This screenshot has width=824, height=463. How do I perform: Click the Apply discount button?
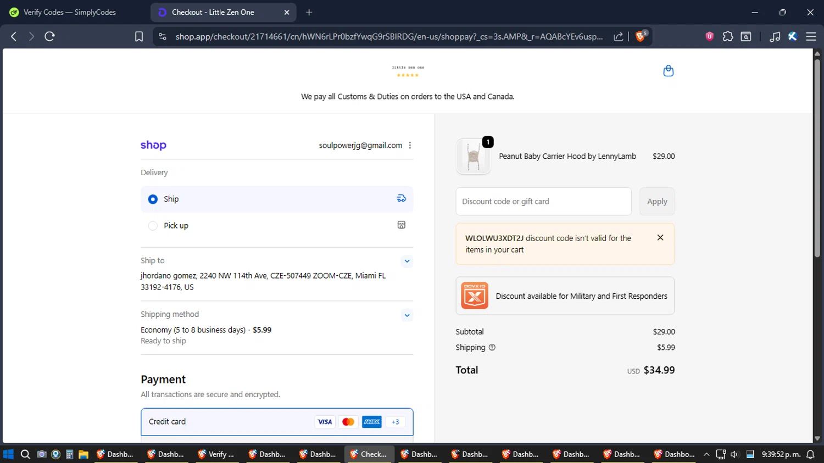pos(657,202)
